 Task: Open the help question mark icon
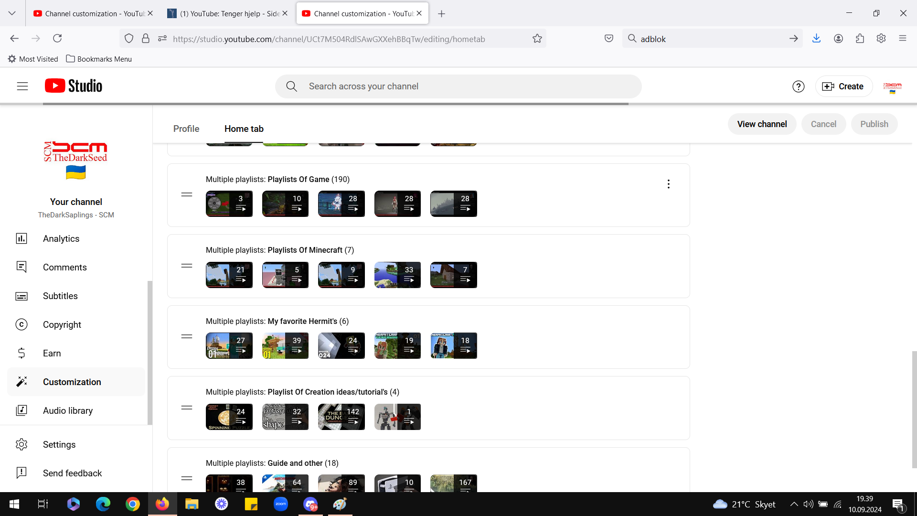click(x=798, y=86)
